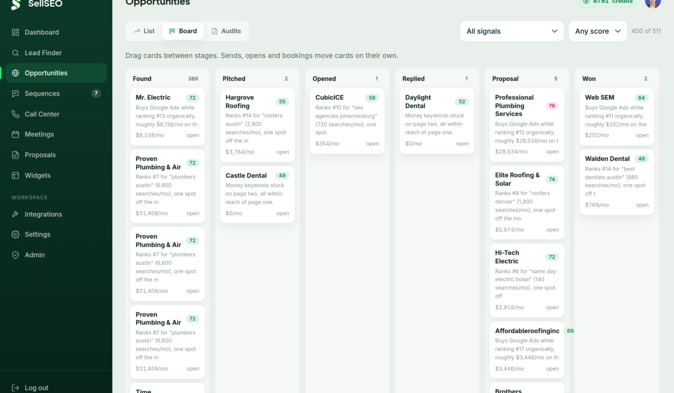This screenshot has height=393, width=674.
Task: Open the Any score dropdown
Action: (x=598, y=31)
